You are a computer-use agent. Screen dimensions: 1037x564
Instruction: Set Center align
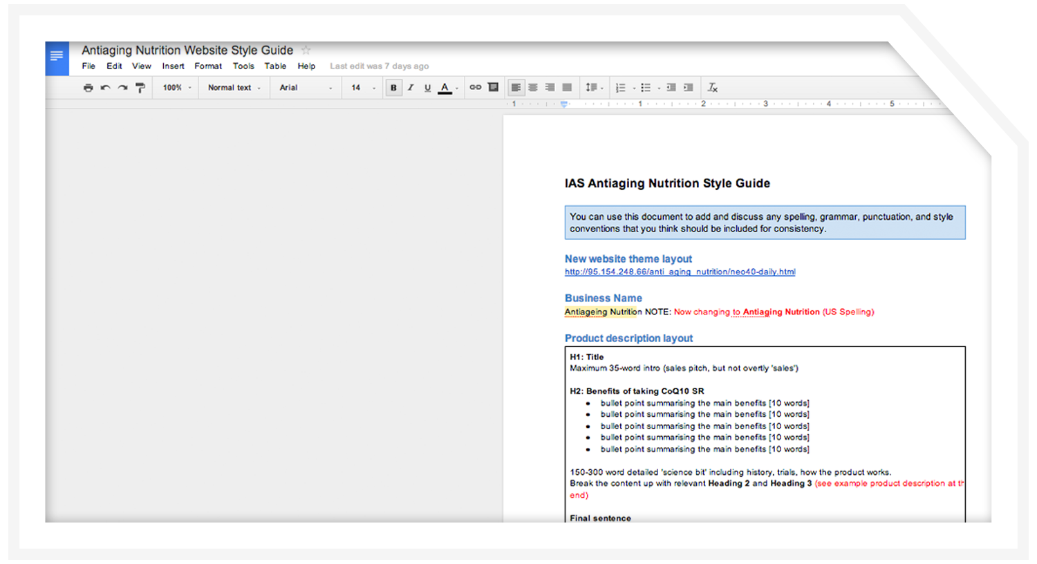point(533,88)
